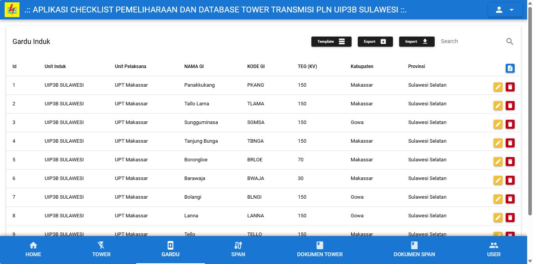This screenshot has height=264, width=533.
Task: Select the LANNA code cell
Action: tap(256, 216)
